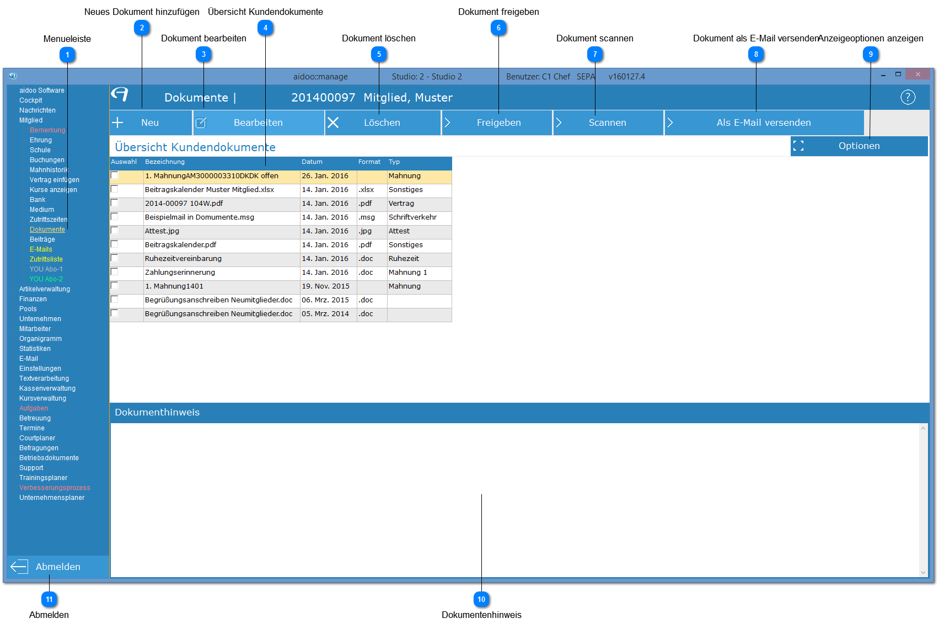This screenshot has width=939, height=629.
Task: Click the Scannen button label
Action: coord(608,122)
